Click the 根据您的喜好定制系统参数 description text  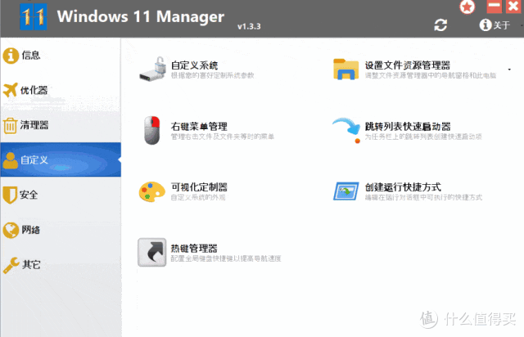point(213,75)
